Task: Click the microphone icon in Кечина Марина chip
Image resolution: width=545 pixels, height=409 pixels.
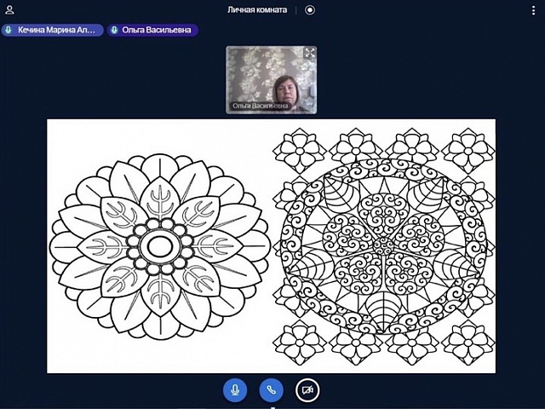Action: tap(9, 31)
